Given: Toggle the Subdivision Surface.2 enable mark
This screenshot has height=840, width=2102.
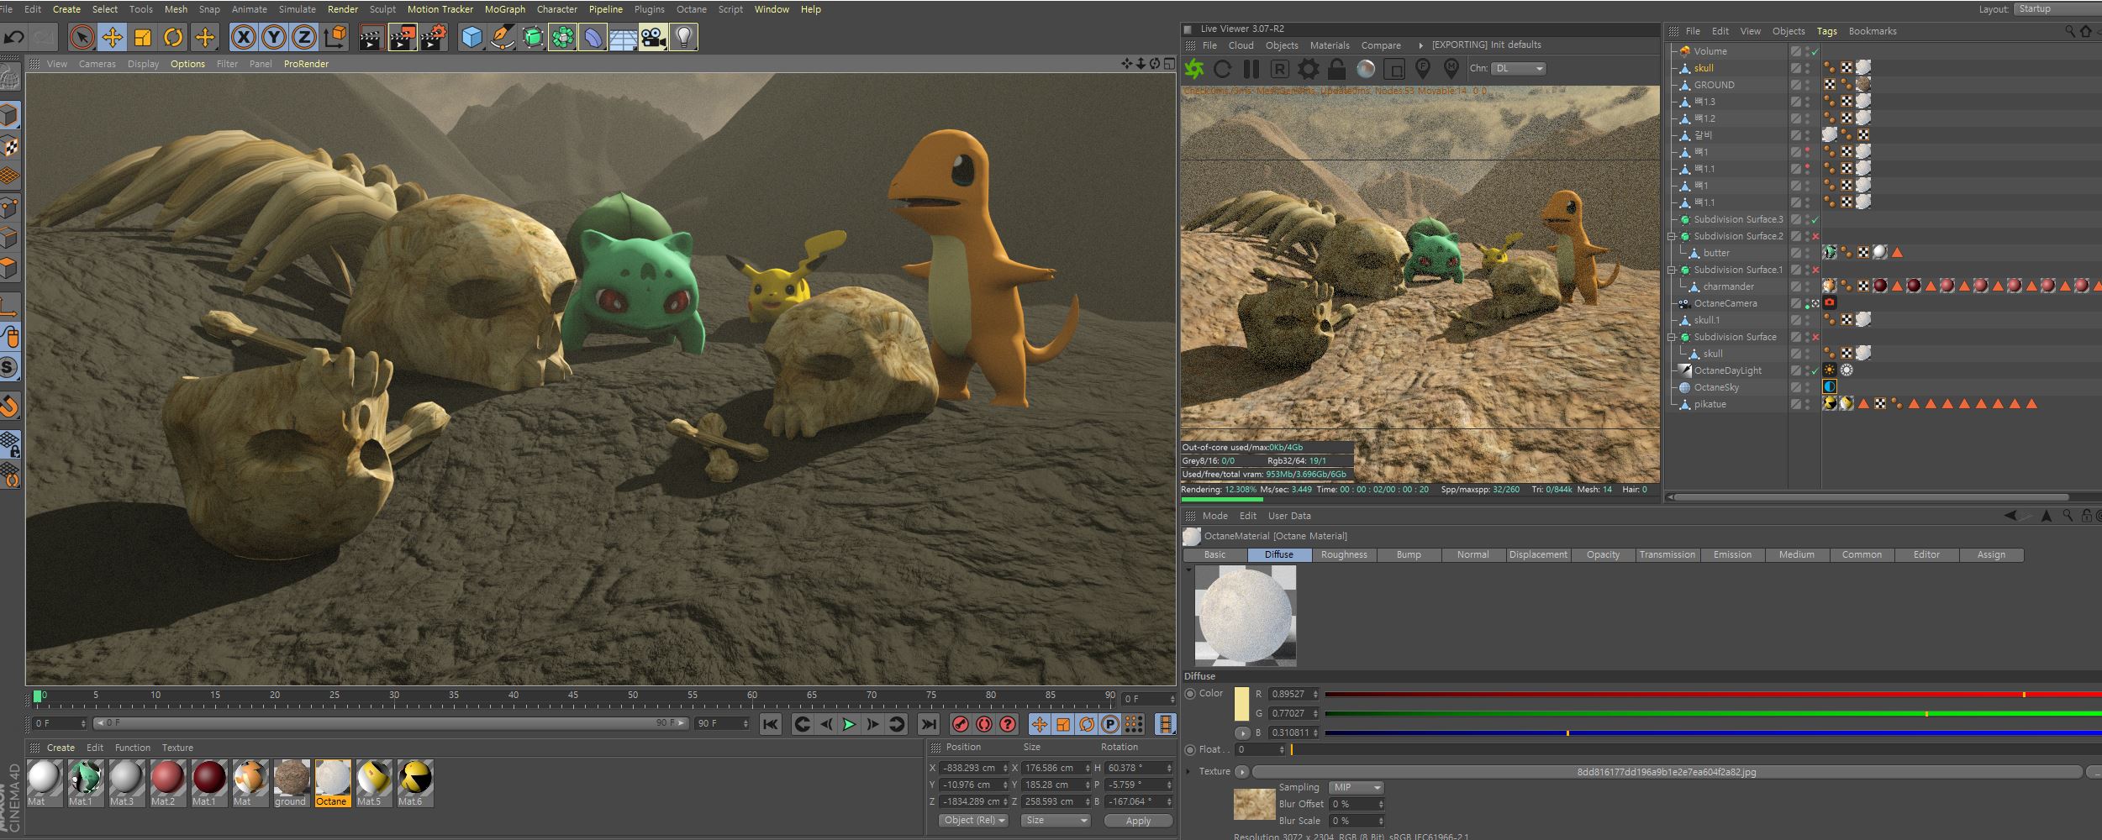Looking at the screenshot, I should 1815,237.
